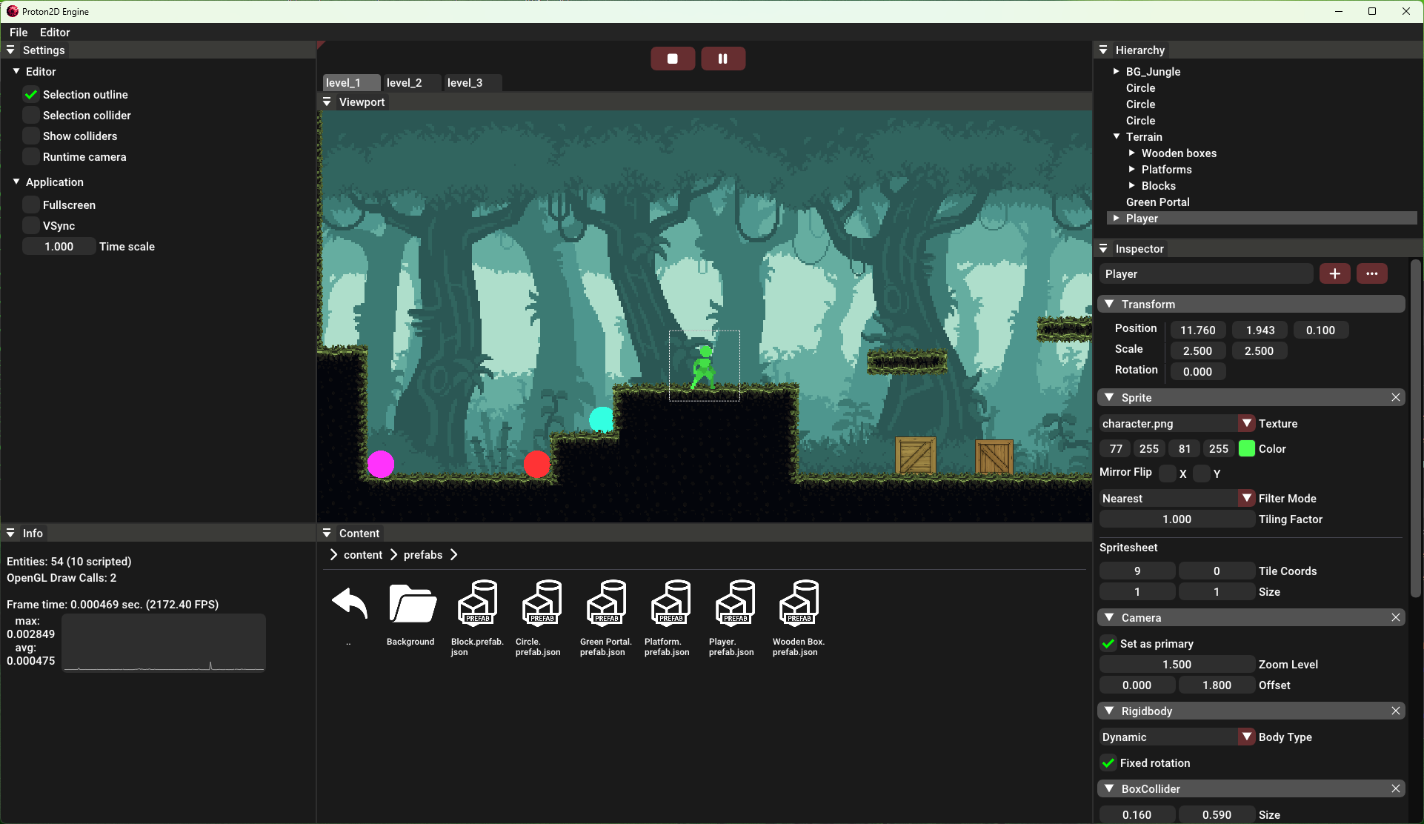The width and height of the screenshot is (1424, 824).
Task: Click the Zoom Level input field
Action: click(1176, 665)
